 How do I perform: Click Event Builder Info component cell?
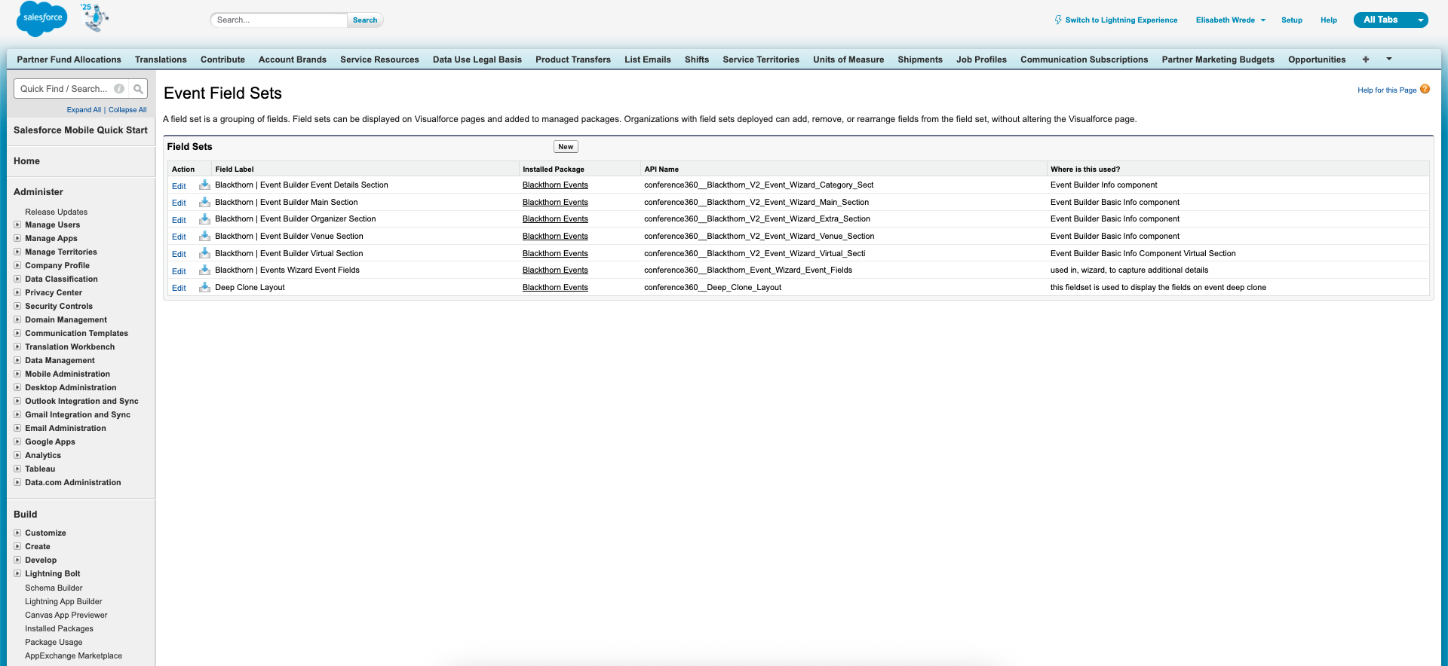point(1103,185)
